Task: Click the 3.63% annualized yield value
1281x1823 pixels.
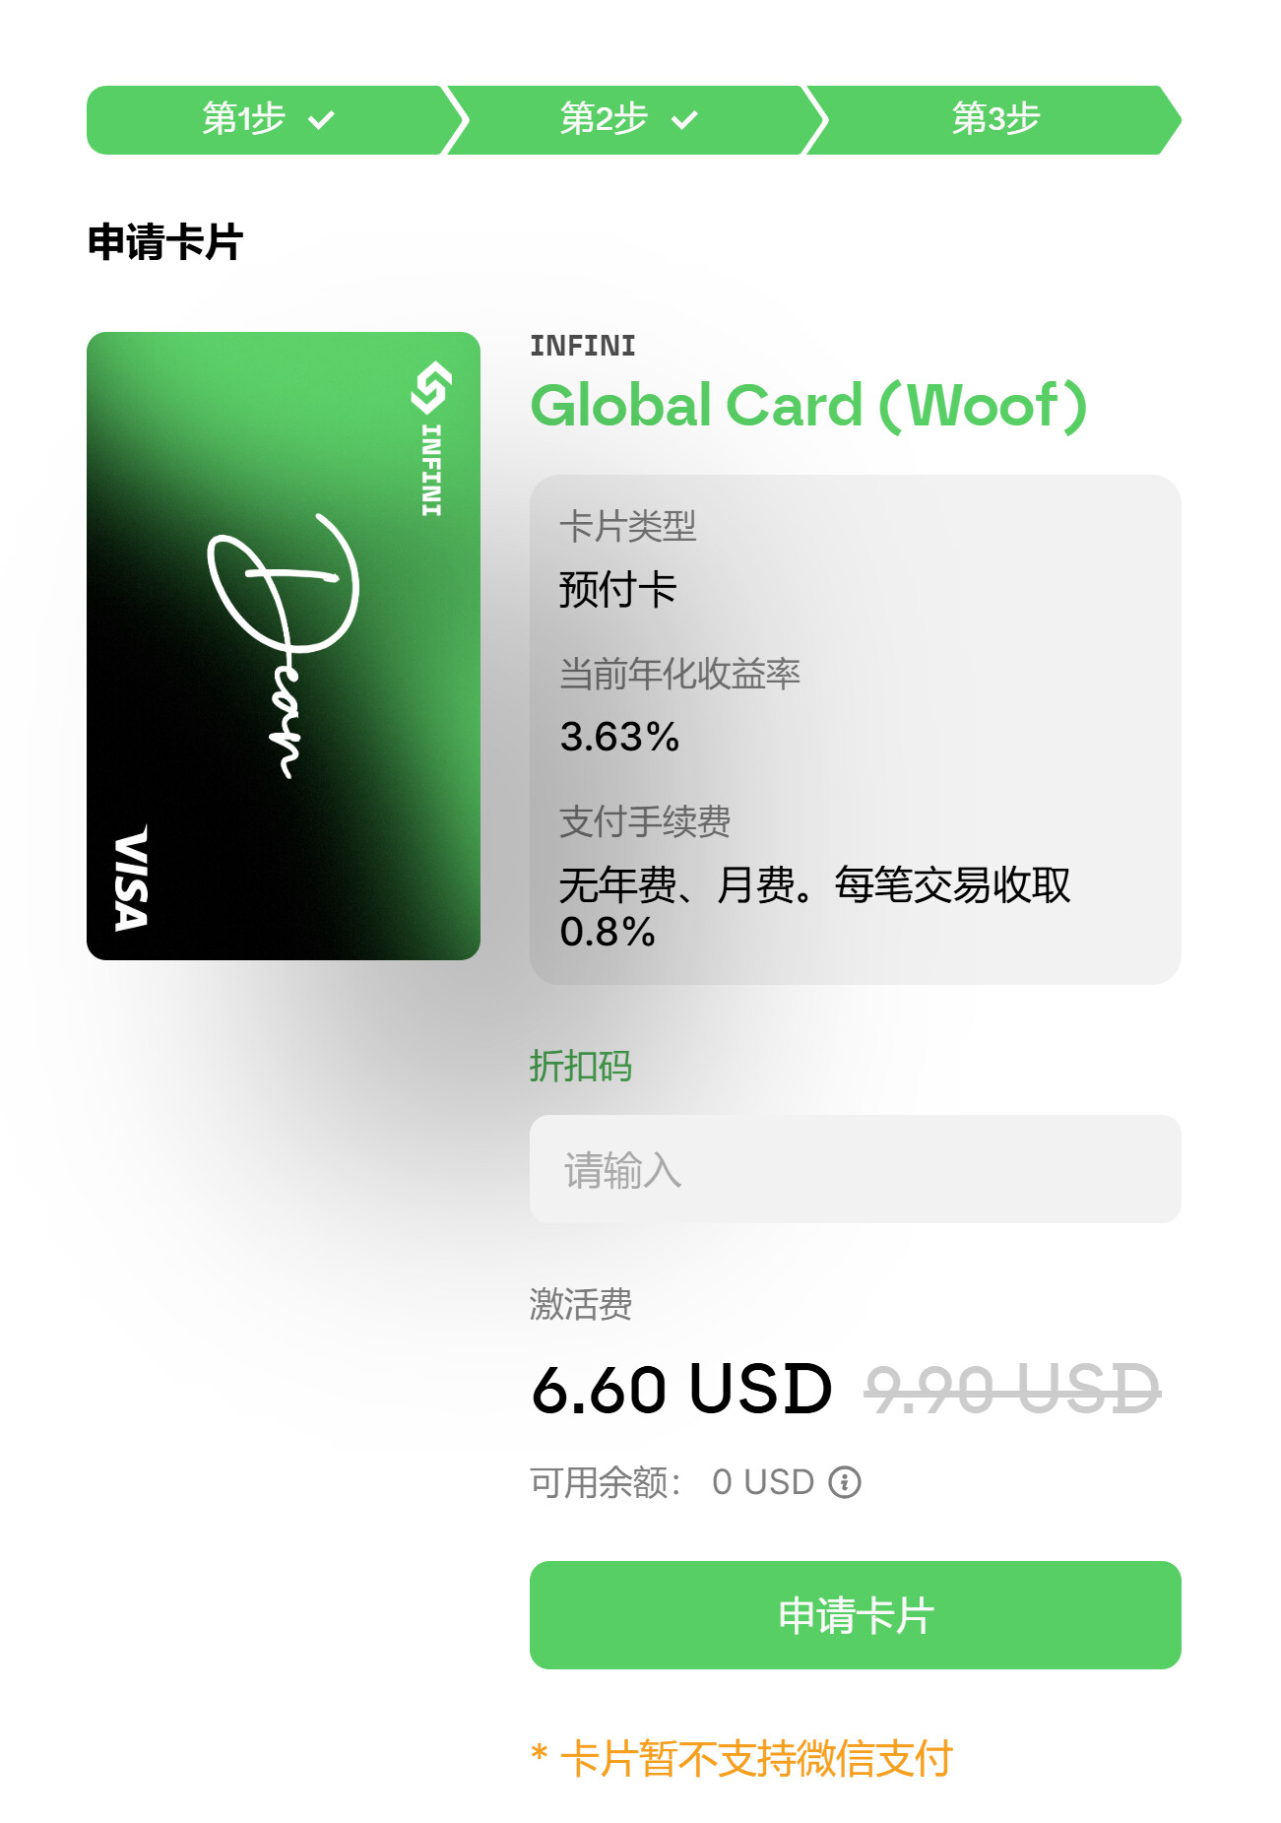Action: tap(619, 737)
